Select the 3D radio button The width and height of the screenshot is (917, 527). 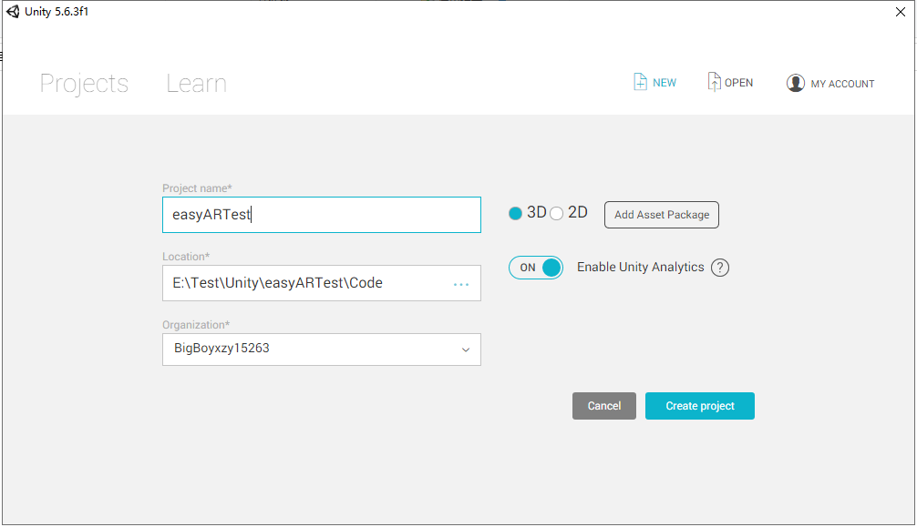515,214
